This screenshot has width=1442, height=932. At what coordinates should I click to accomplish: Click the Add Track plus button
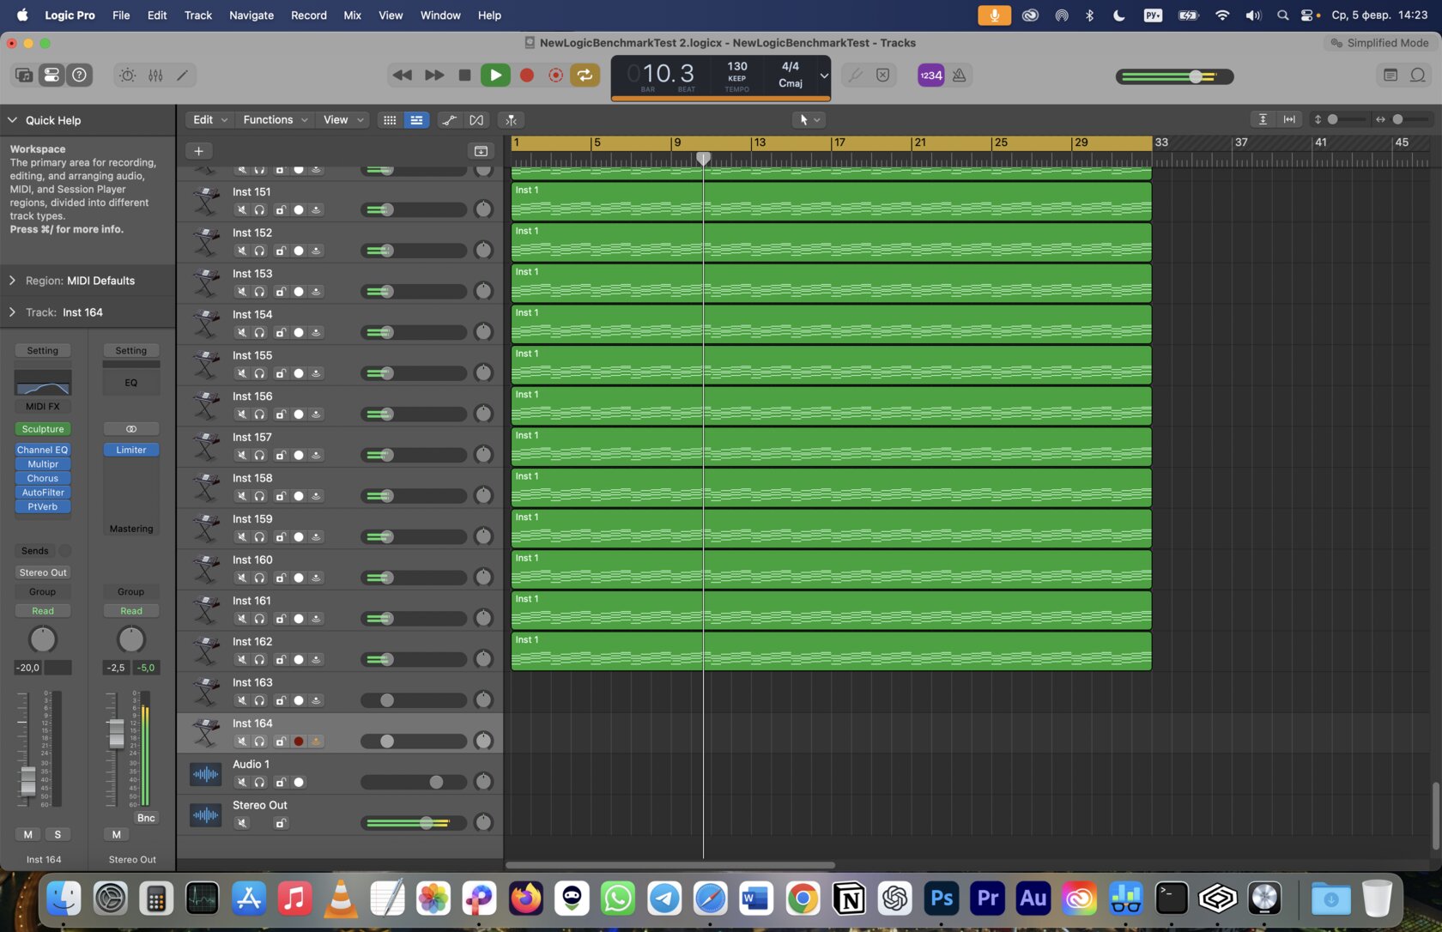click(x=198, y=151)
